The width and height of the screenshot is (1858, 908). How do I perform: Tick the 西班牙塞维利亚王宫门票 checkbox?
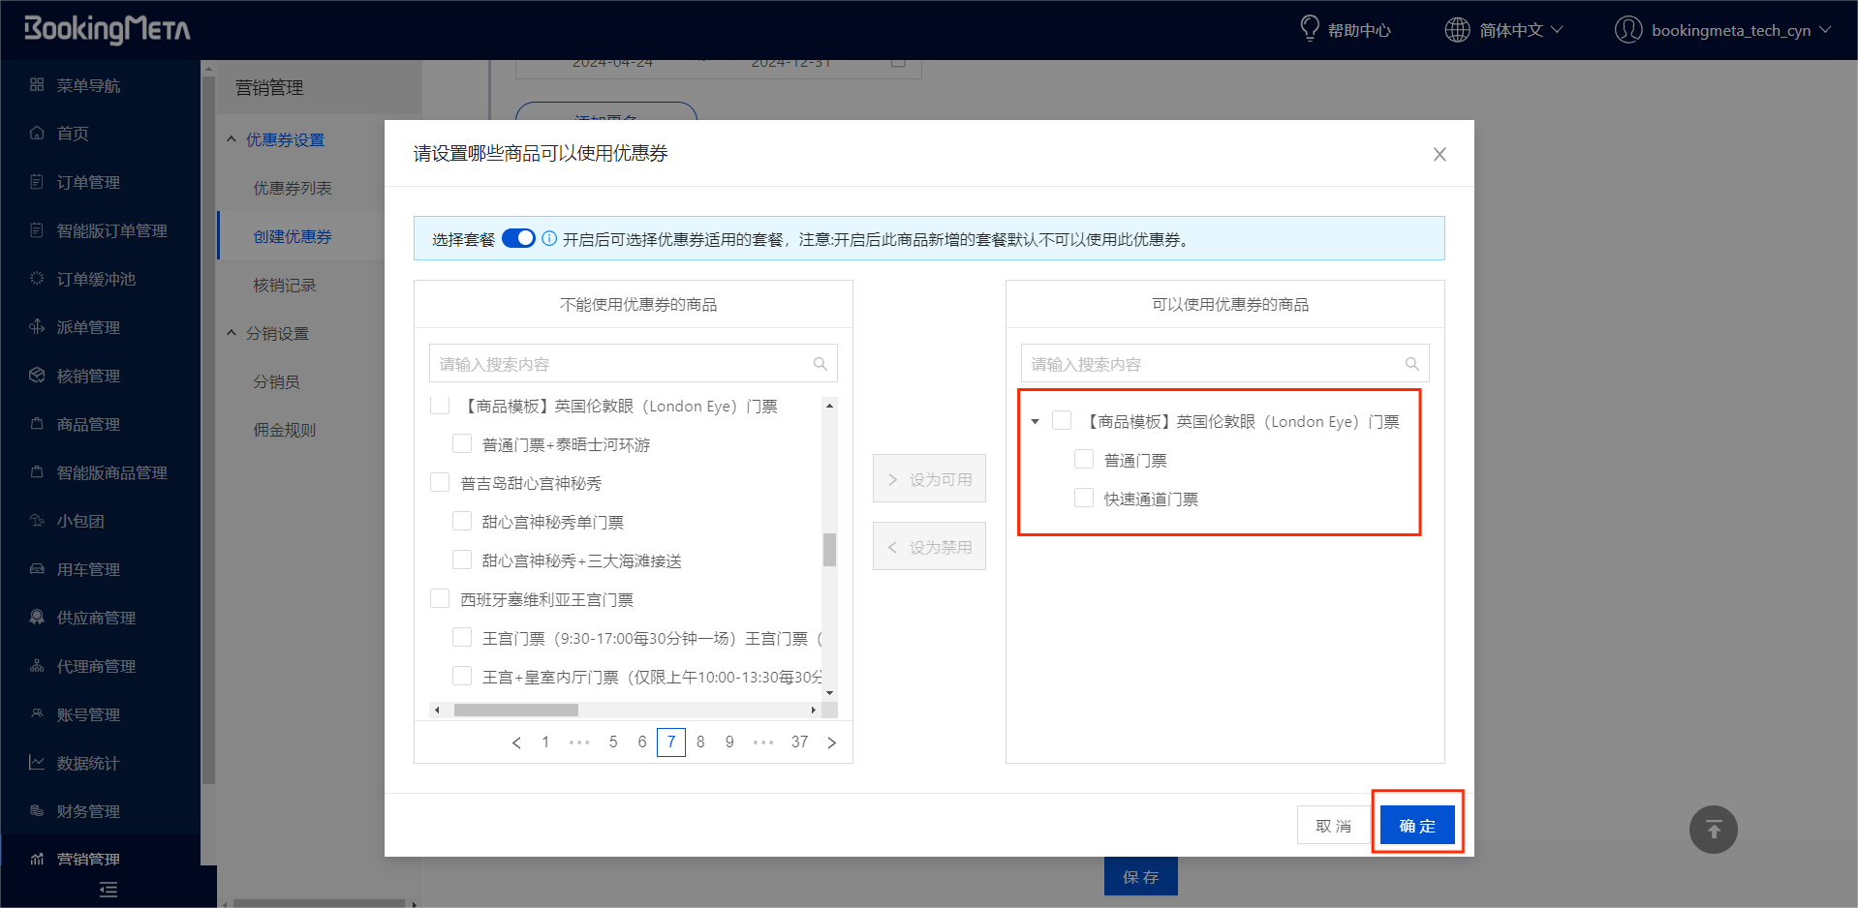pos(440,599)
